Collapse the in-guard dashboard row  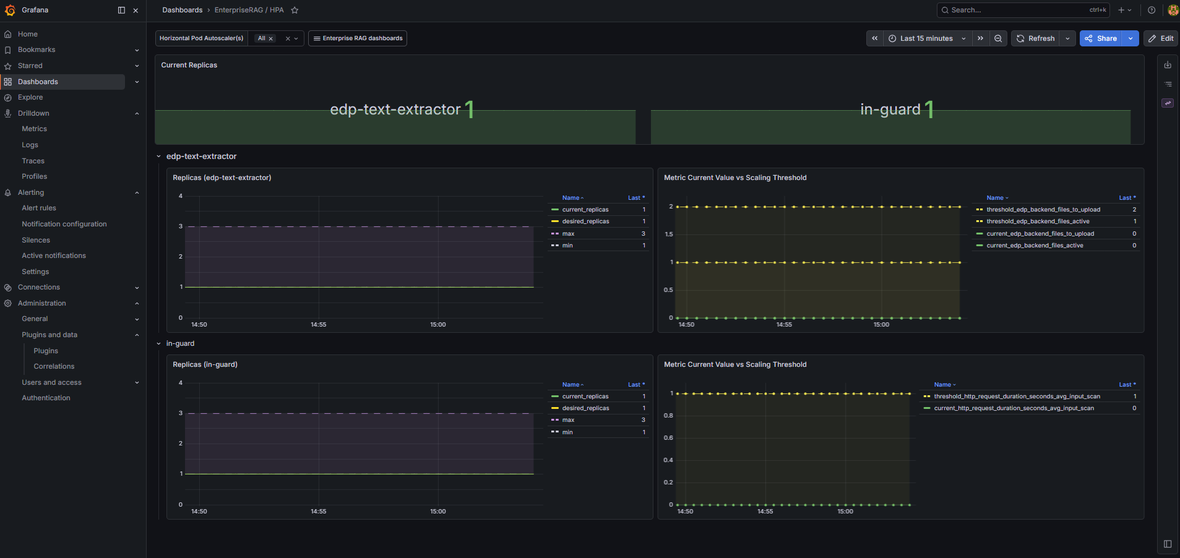[x=159, y=343]
